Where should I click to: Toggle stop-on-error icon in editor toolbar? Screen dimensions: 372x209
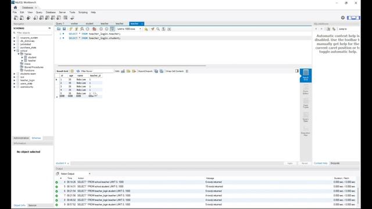[94, 29]
